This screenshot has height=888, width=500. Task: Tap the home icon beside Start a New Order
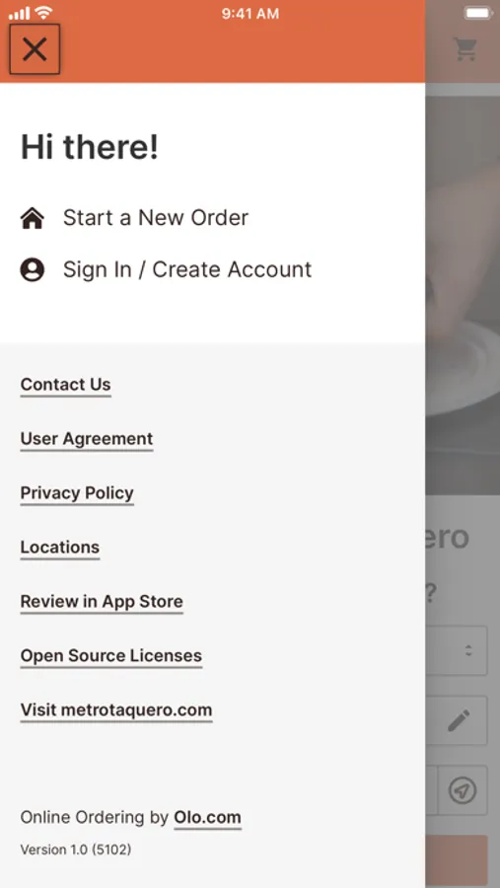[x=33, y=218]
